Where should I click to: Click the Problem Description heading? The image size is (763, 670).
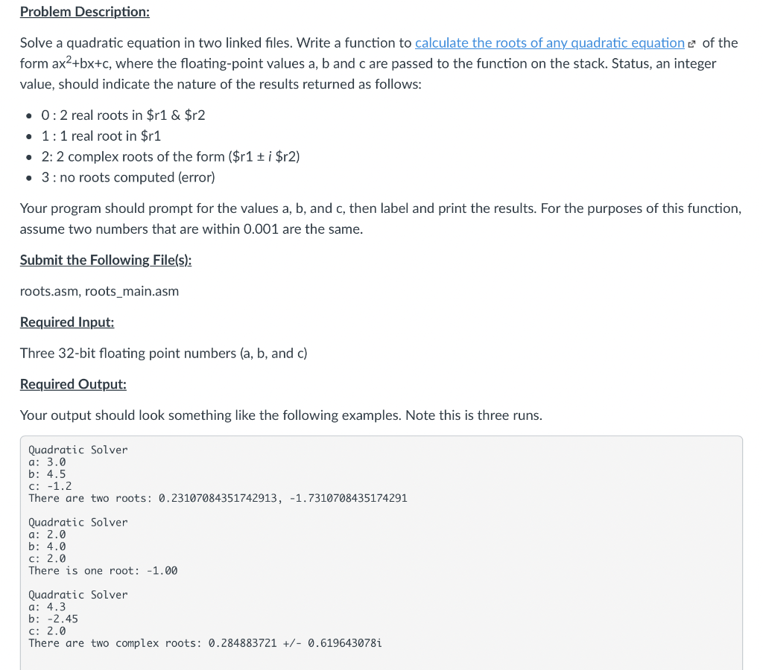click(85, 12)
